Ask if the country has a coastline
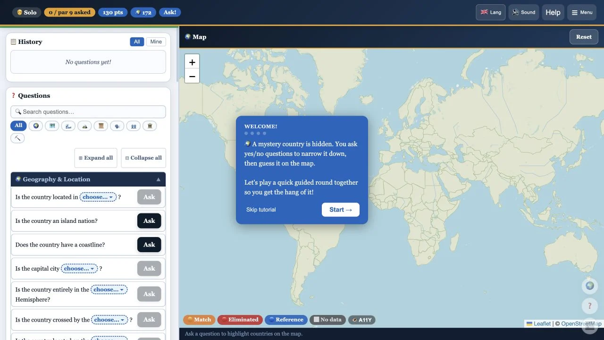604x340 pixels. click(x=149, y=245)
